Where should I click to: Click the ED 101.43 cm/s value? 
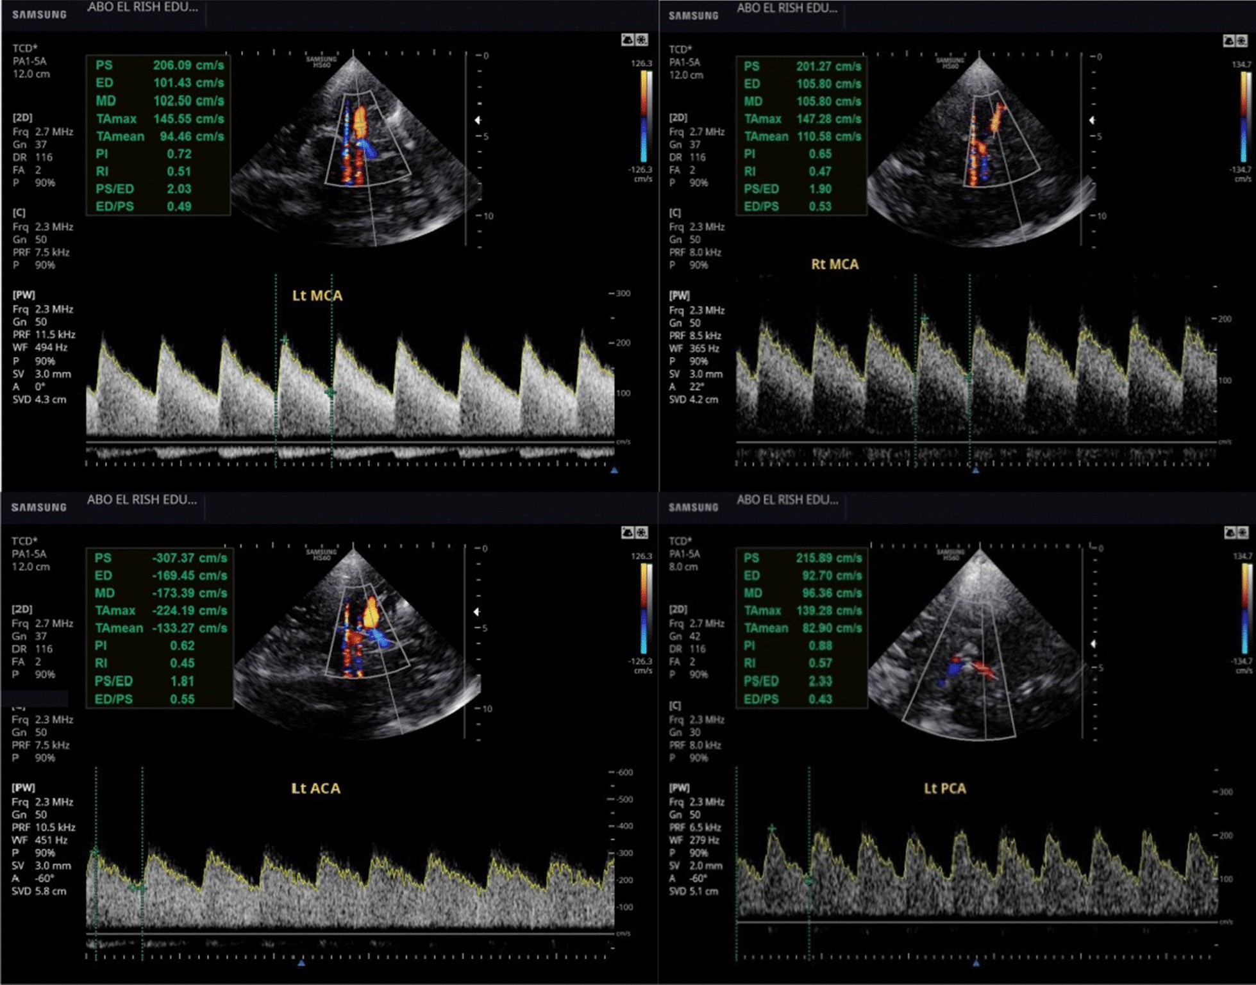click(x=160, y=83)
